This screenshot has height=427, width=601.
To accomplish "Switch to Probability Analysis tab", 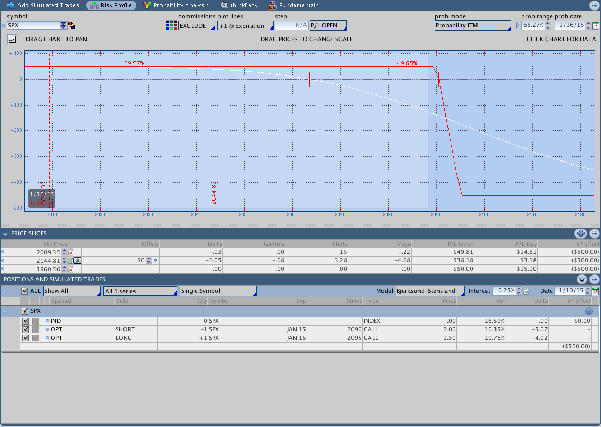I will click(x=176, y=5).
